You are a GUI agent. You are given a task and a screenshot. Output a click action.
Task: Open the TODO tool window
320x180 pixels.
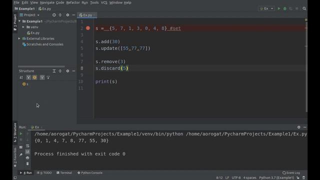coord(44,173)
